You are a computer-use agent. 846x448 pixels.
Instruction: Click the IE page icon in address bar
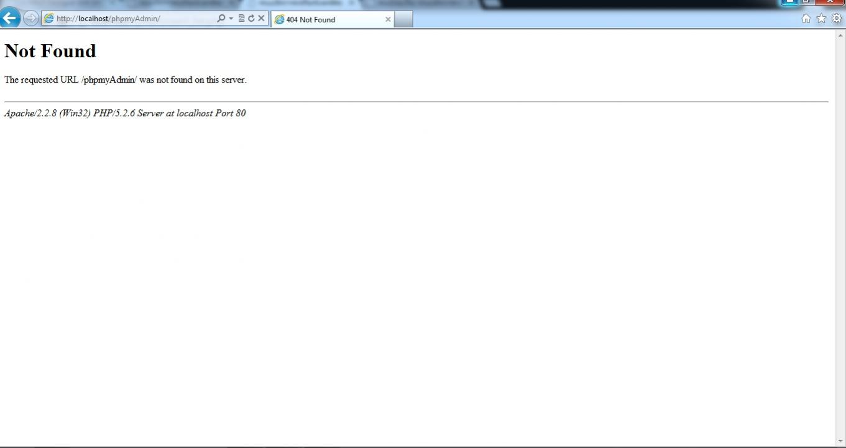48,19
